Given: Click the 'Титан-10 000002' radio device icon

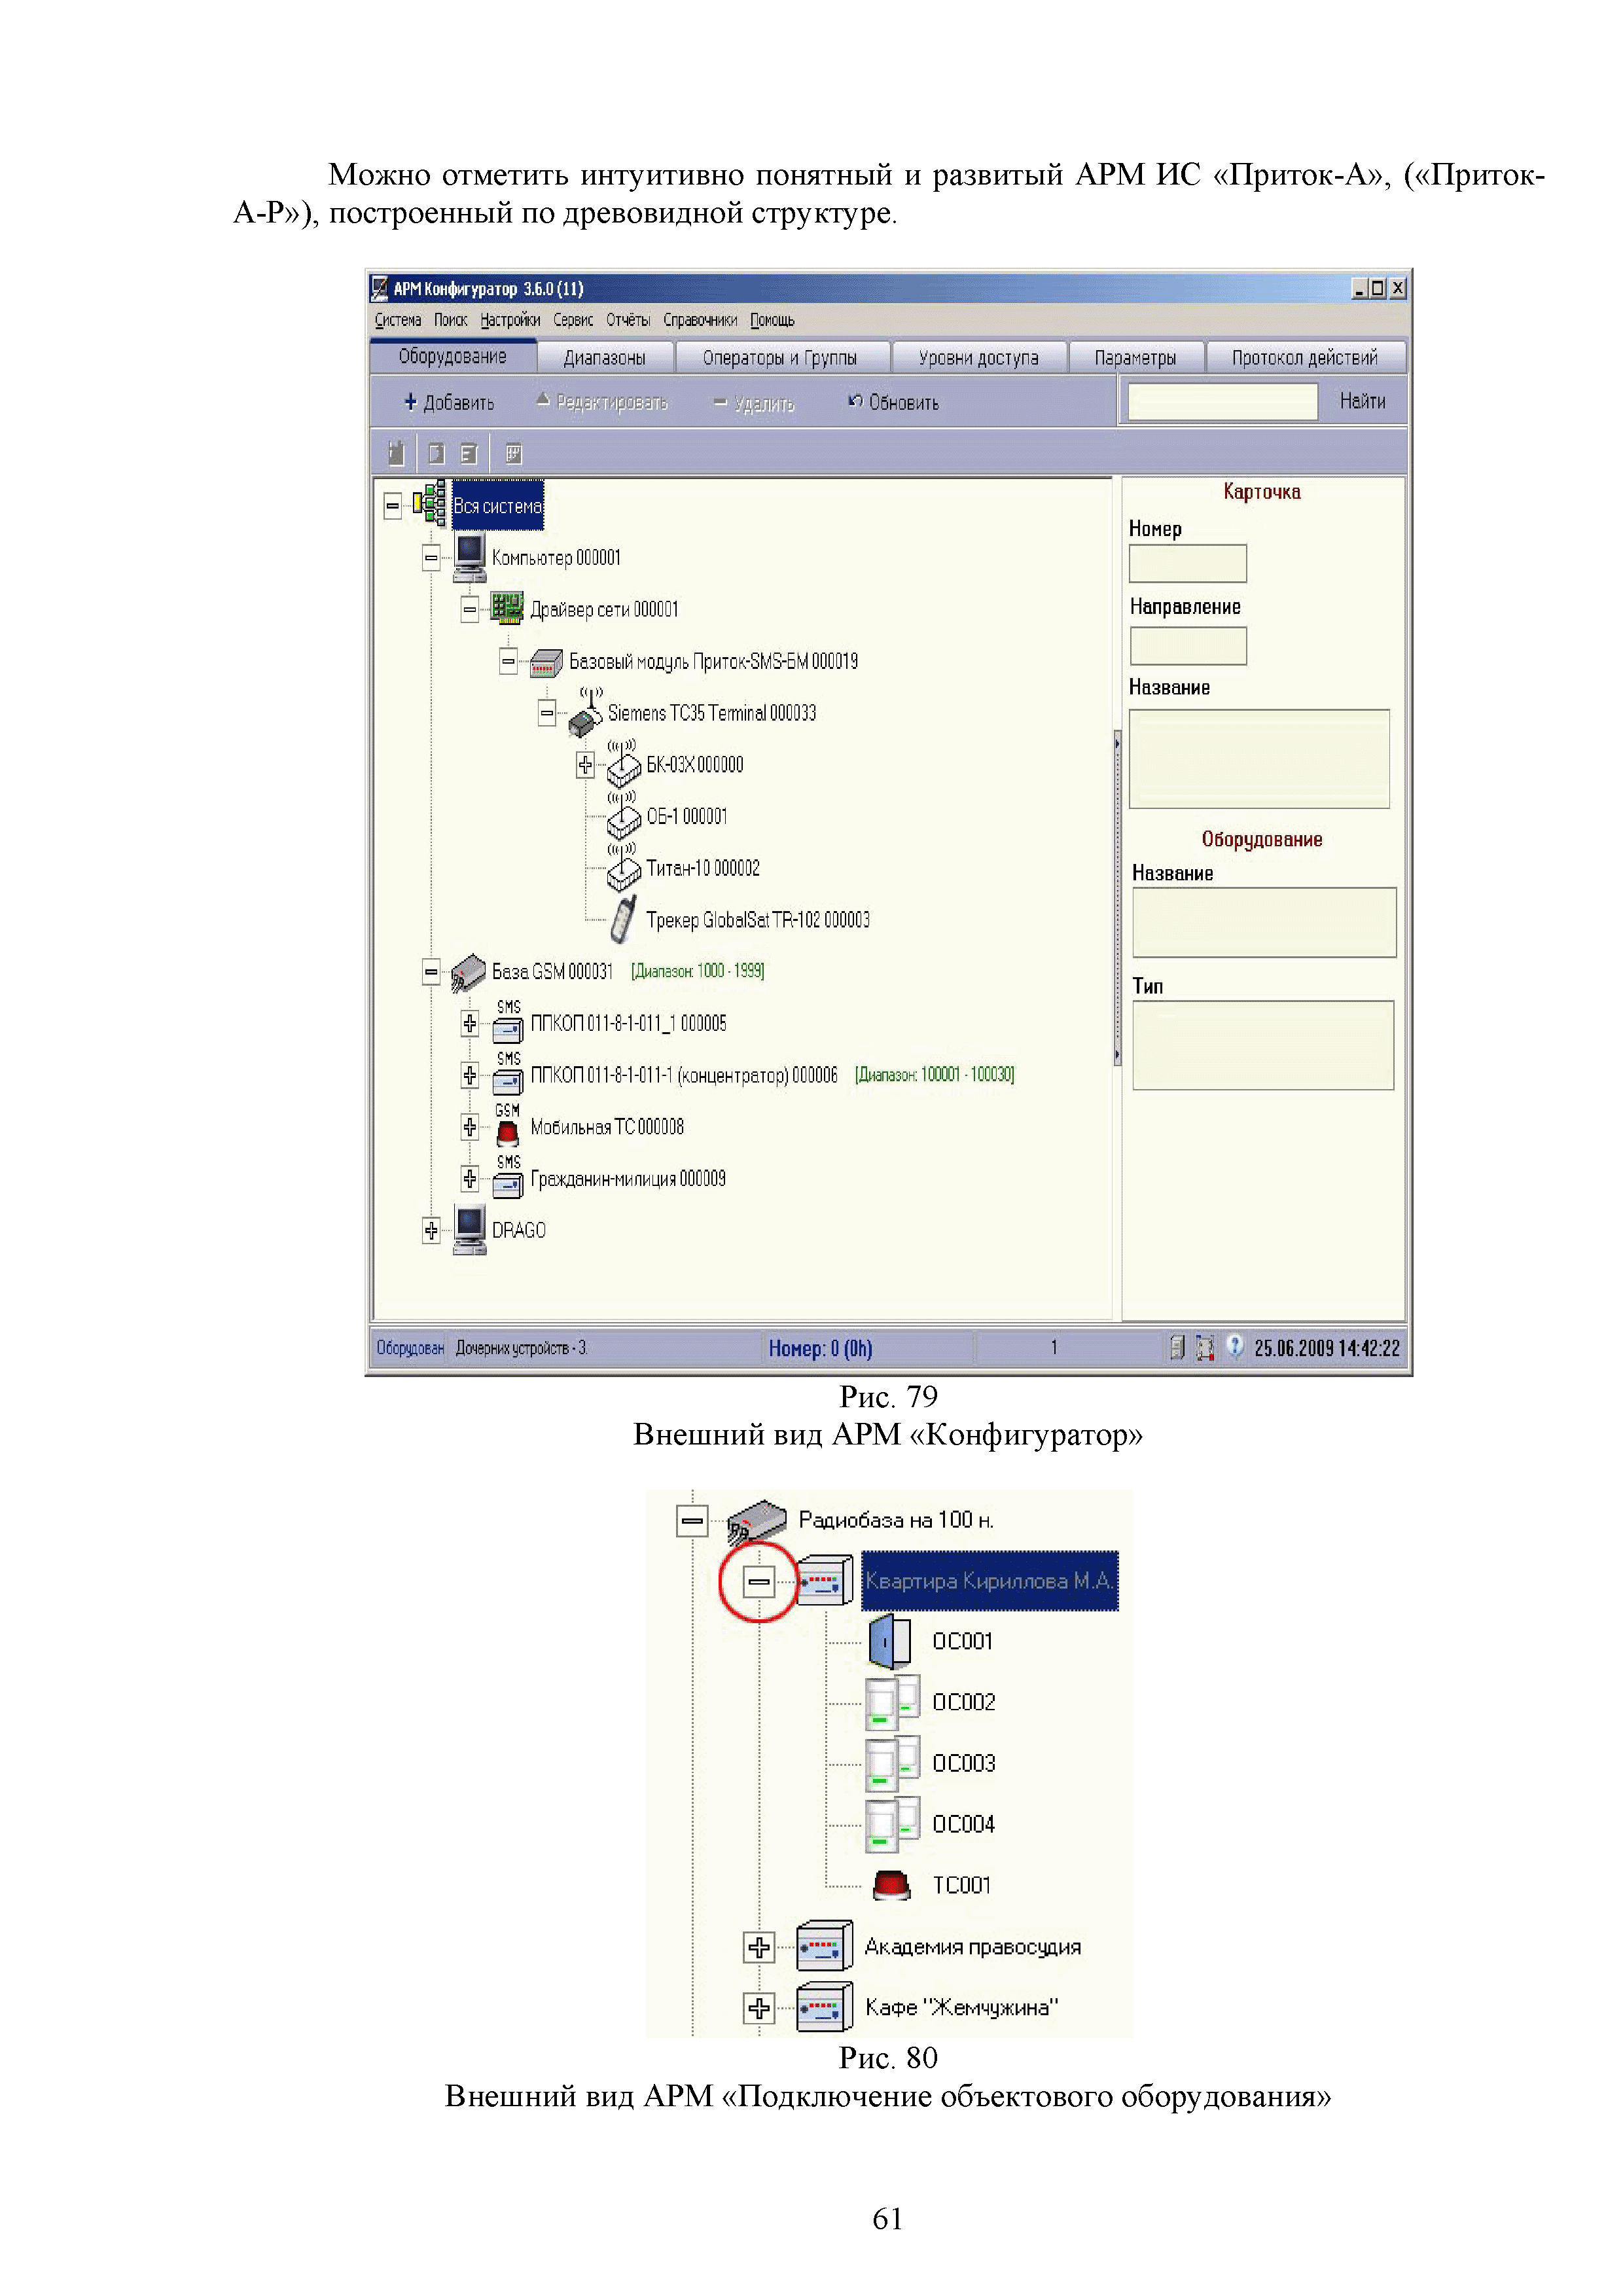Looking at the screenshot, I should pos(624,867).
